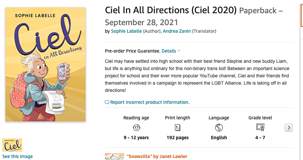Click the Snowzilla book thumbnail
Screen dimensions: 303x160
pyautogui.click(x=114, y=156)
